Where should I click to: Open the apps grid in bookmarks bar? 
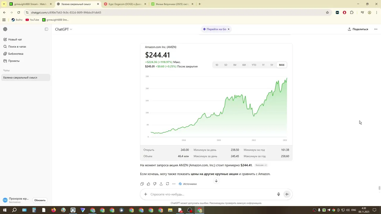[4, 20]
